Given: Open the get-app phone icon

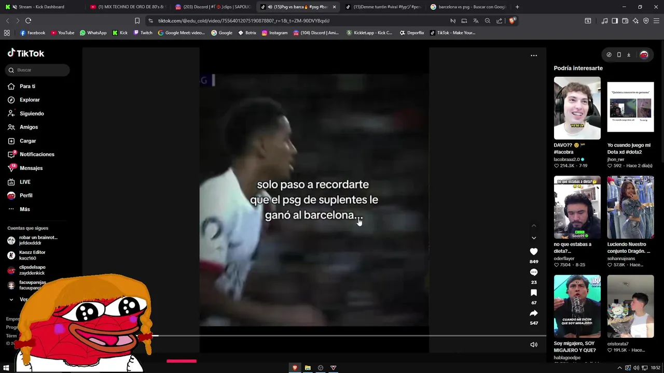Looking at the screenshot, I should [x=619, y=54].
